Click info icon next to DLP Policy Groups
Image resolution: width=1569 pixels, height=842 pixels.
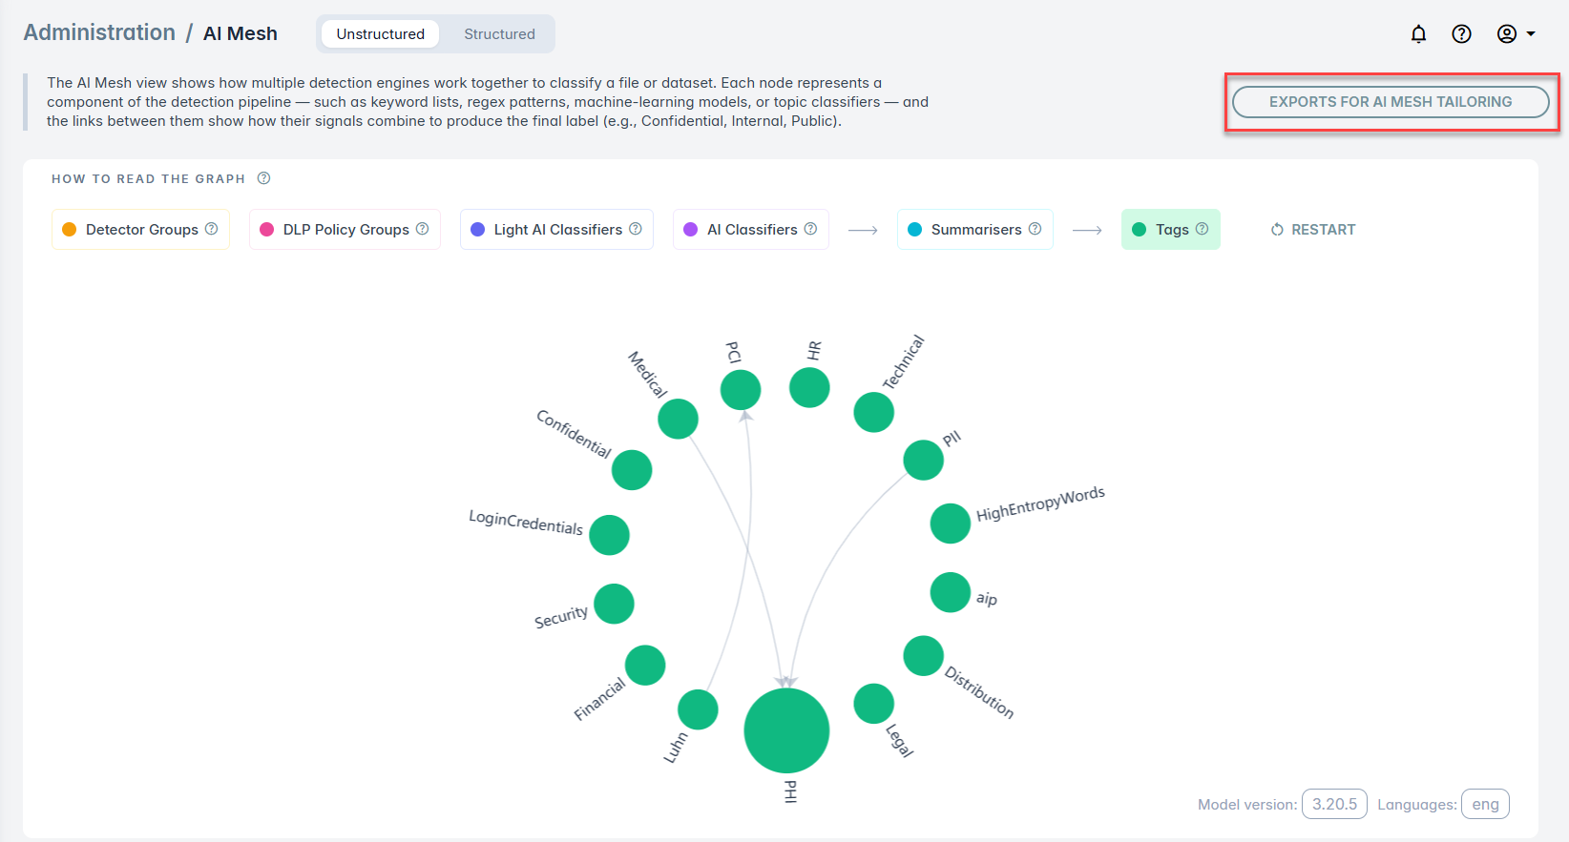[x=422, y=229]
